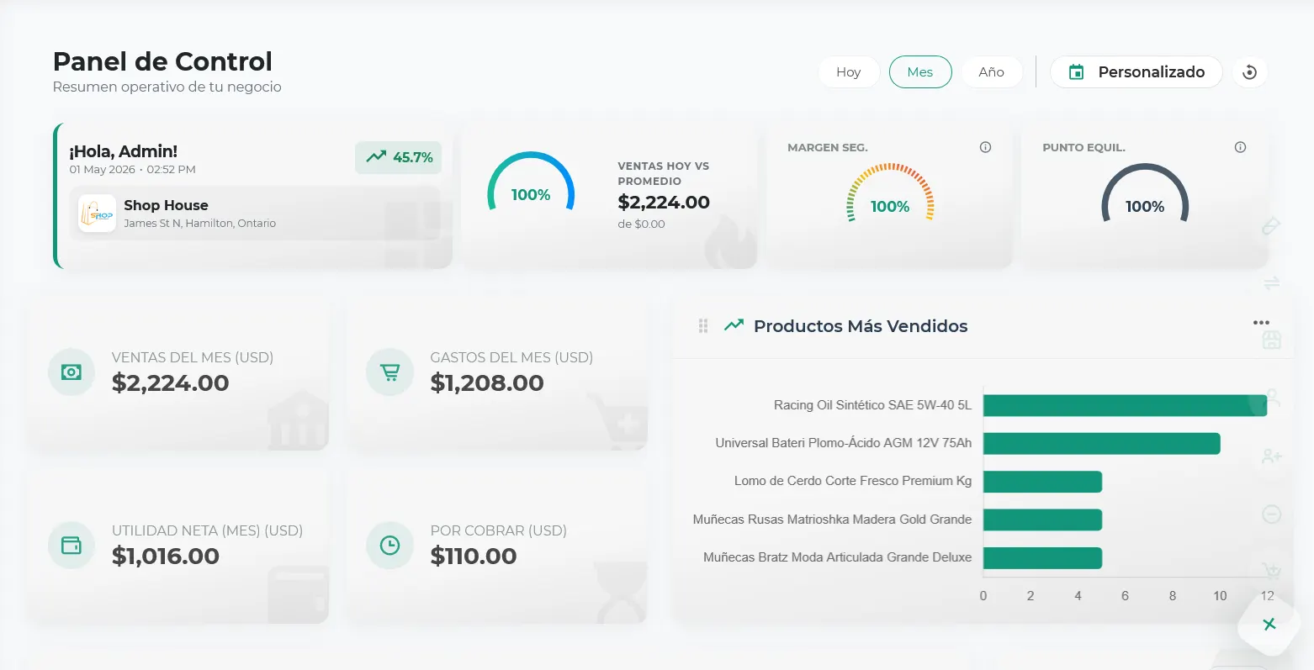
Task: Click the $1,016.00 net profit value
Action: point(166,557)
